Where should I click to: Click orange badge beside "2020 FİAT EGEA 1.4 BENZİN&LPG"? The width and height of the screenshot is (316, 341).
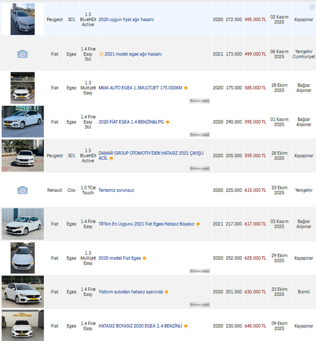pos(168,122)
